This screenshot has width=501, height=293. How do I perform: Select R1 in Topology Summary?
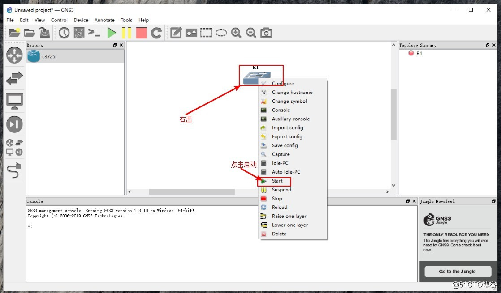coord(419,53)
